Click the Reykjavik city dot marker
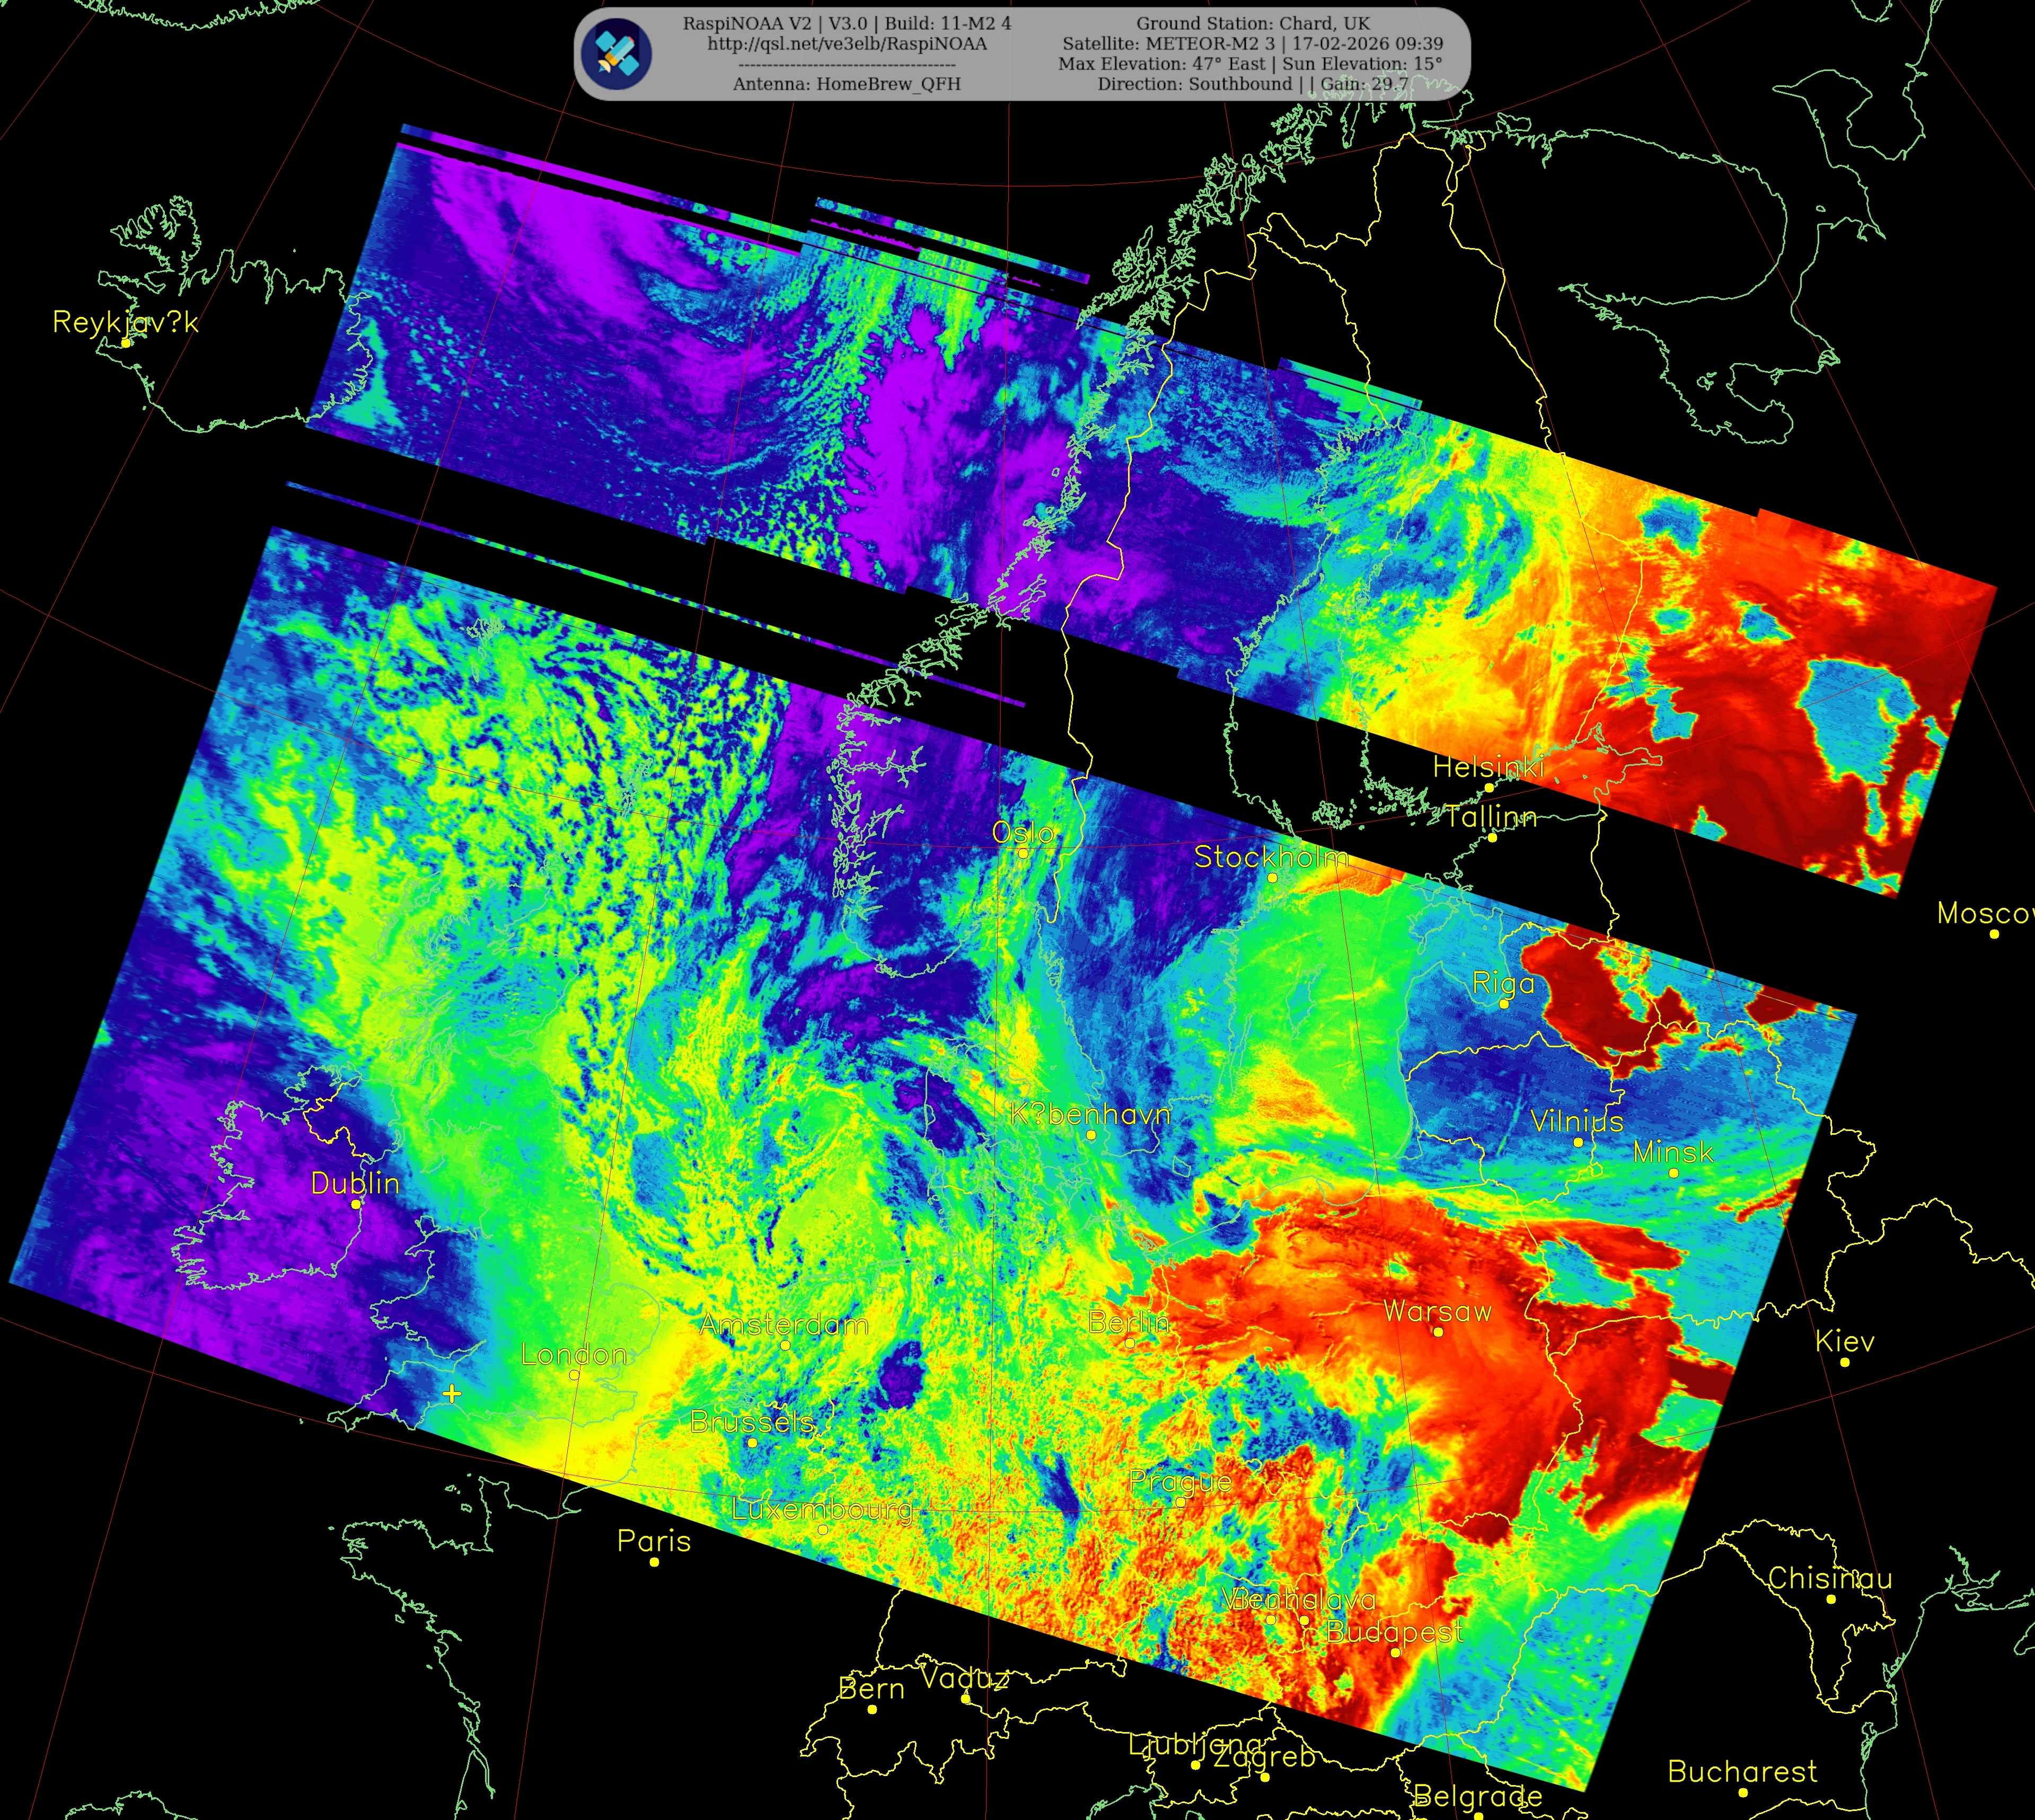 pos(126,343)
